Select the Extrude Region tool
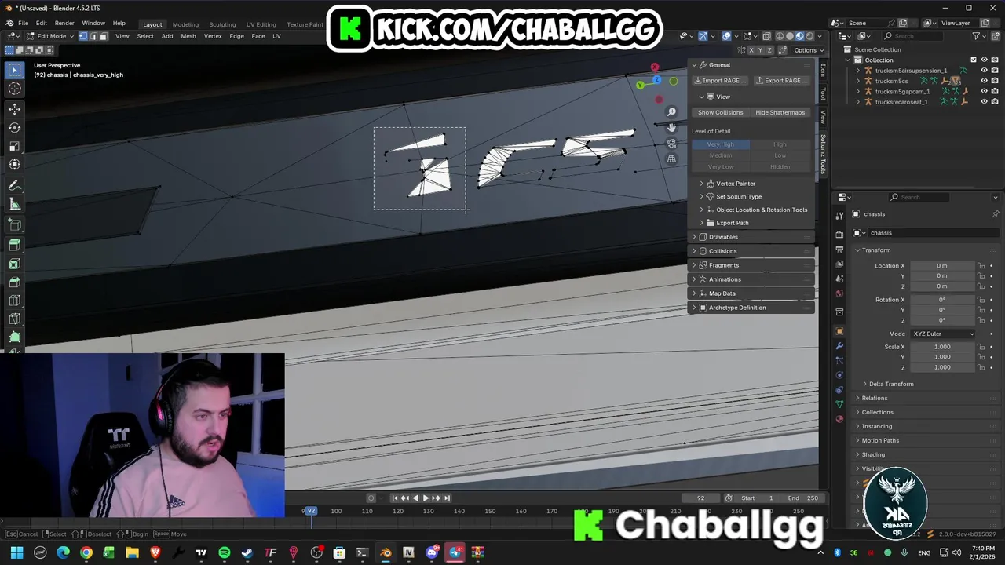The image size is (1005, 565). (14, 244)
